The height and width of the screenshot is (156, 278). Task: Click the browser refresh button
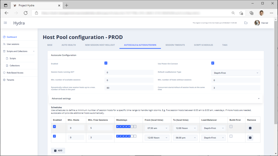pyautogui.click(x=26, y=13)
